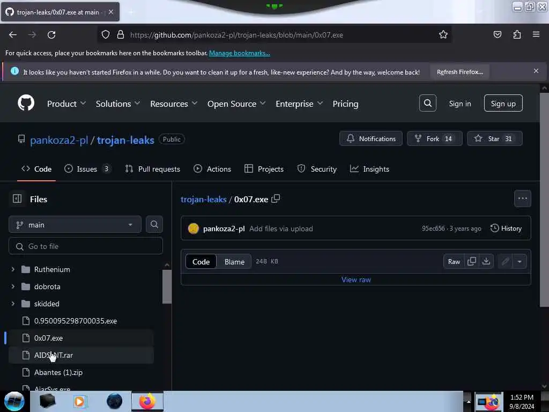Open the Projects tab
Image resolution: width=549 pixels, height=412 pixels.
pos(264,169)
